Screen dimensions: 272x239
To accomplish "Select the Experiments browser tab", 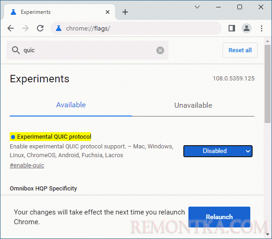I will click(x=59, y=12).
